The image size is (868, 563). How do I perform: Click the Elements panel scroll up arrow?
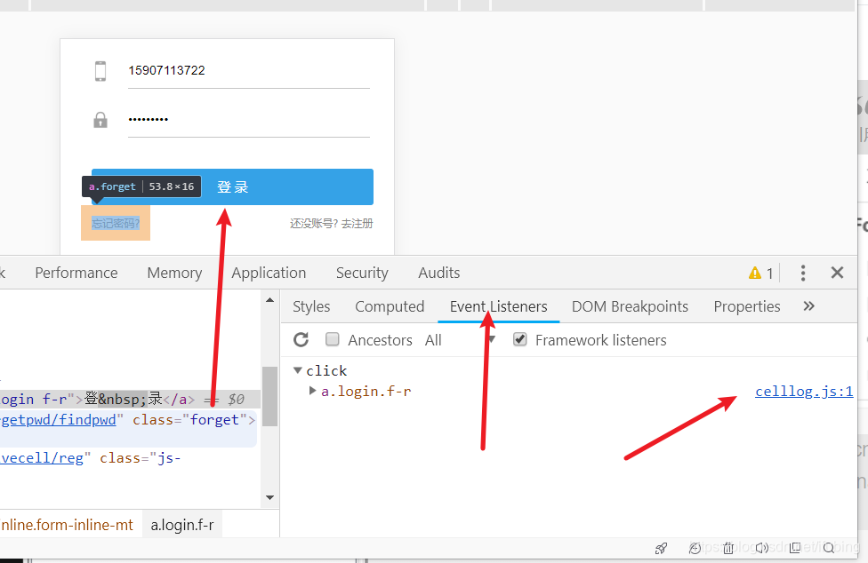click(x=269, y=300)
